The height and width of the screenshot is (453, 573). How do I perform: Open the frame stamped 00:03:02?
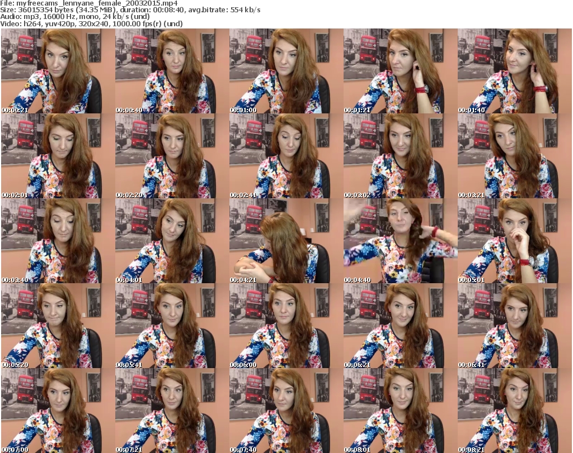click(401, 156)
